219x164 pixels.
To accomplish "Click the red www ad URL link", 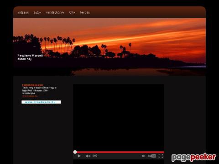I will (x=30, y=96).
